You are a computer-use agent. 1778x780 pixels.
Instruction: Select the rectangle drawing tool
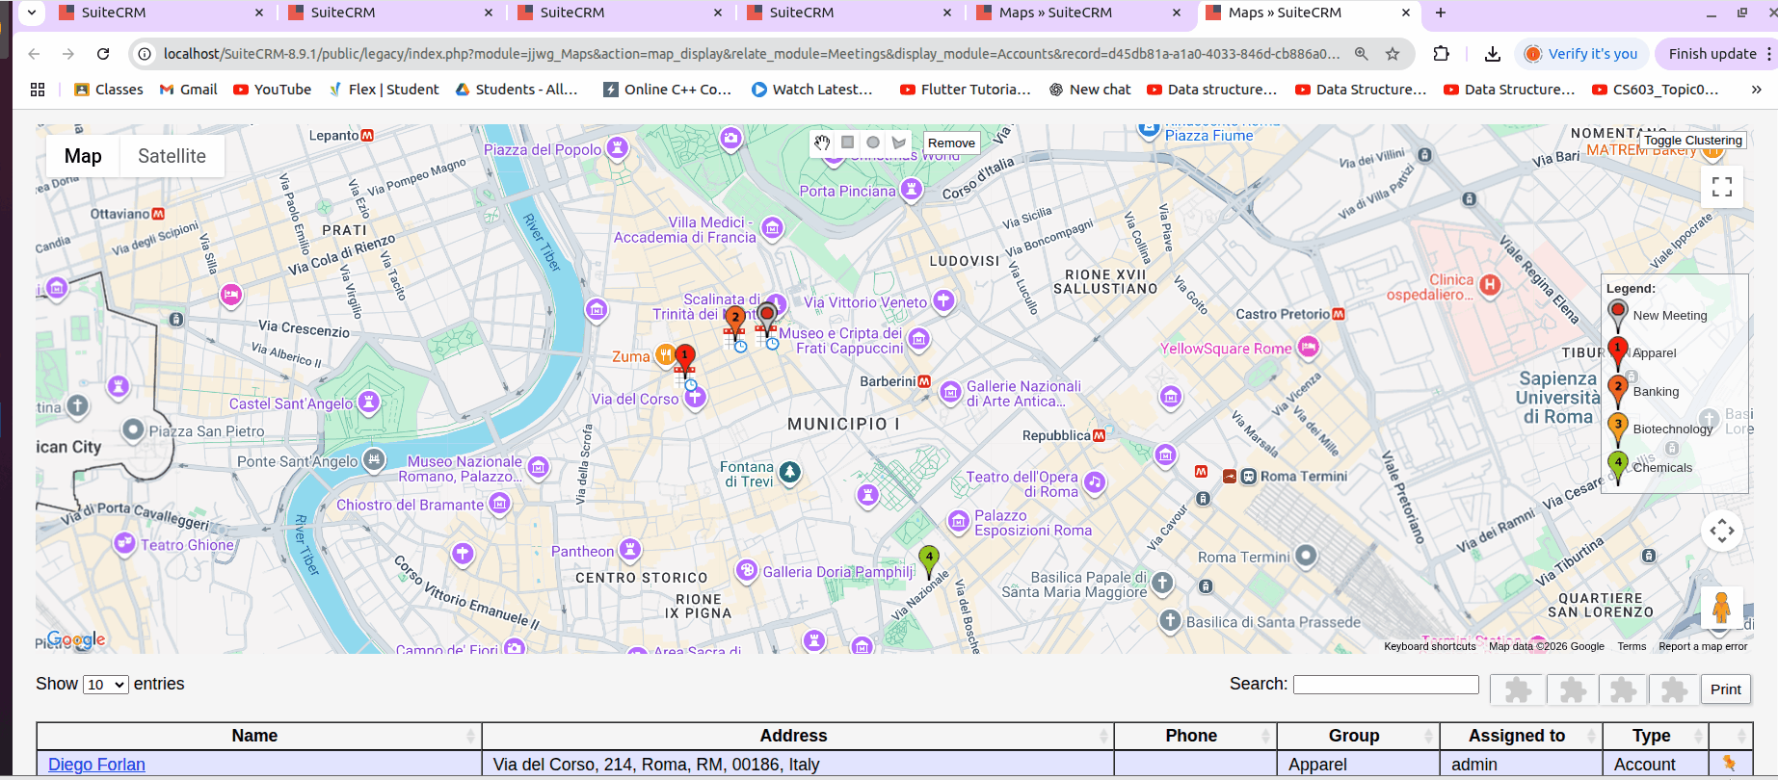point(847,143)
